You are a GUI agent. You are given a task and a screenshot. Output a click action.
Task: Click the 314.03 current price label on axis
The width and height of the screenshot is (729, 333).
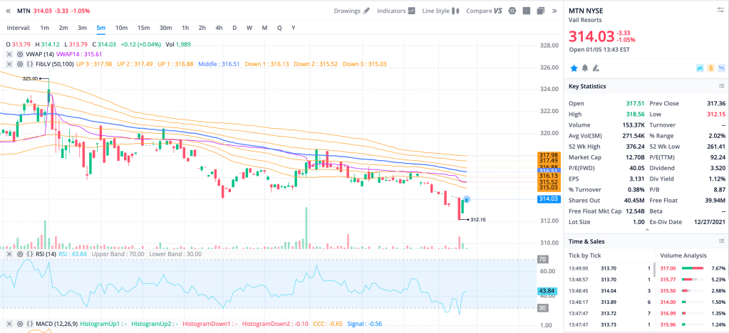tap(547, 199)
